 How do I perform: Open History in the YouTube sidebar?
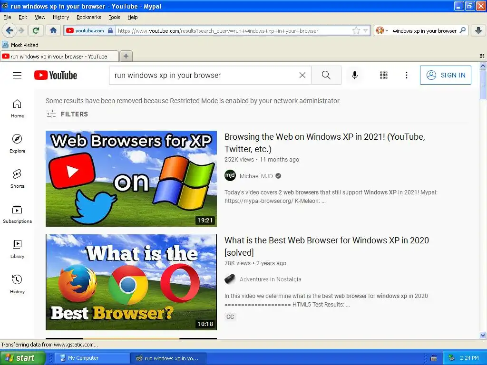click(18, 284)
